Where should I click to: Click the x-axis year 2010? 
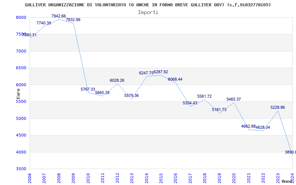88,178
